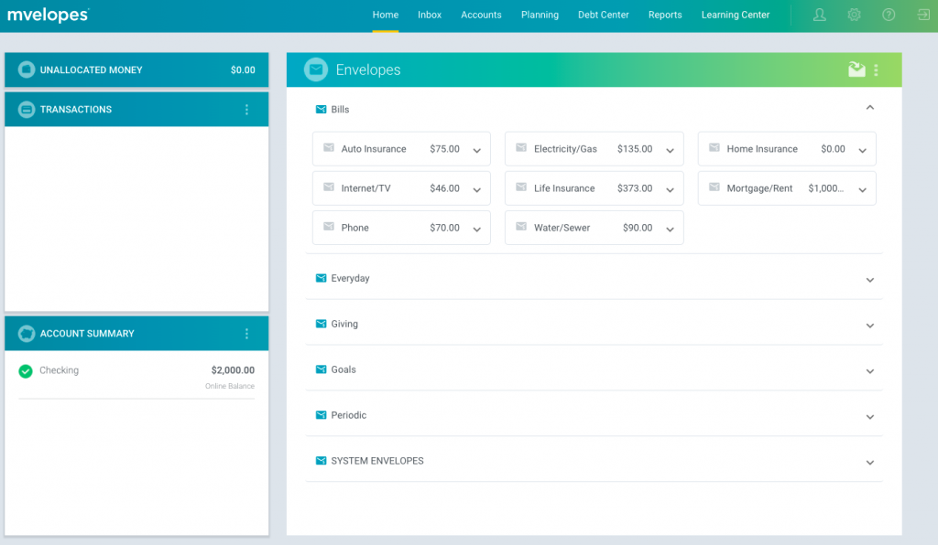Open the Account Summary three-dot menu
938x545 pixels.
click(246, 334)
